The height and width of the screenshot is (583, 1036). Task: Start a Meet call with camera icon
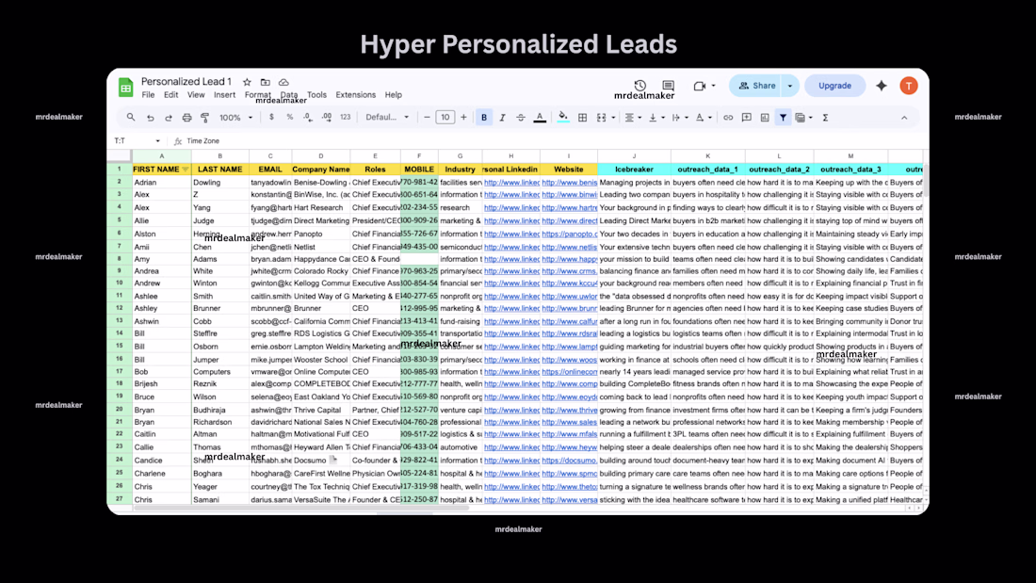(700, 86)
